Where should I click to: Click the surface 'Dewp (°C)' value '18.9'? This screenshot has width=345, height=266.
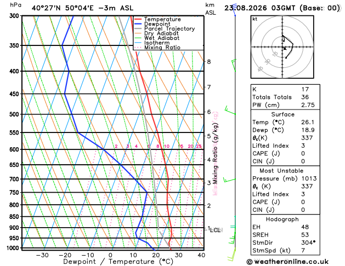(x=308, y=130)
